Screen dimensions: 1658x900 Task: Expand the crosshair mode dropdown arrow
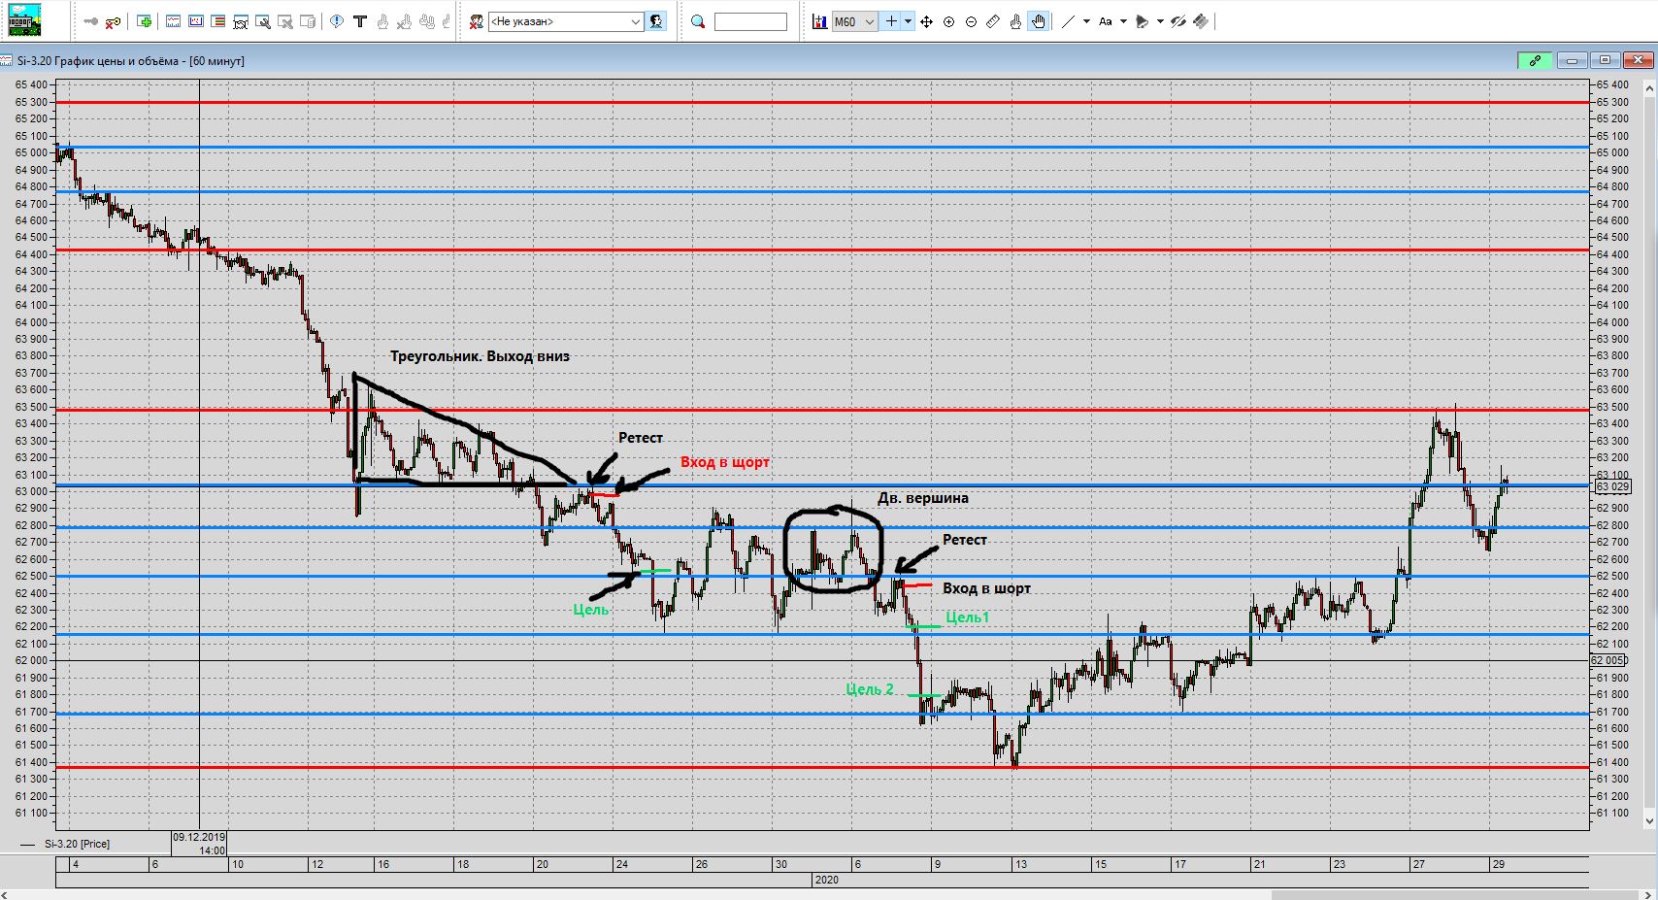pyautogui.click(x=908, y=21)
